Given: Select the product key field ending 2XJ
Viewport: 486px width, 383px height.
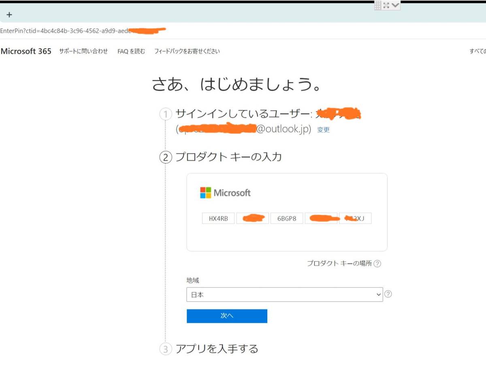Looking at the screenshot, I should pyautogui.click(x=355, y=219).
